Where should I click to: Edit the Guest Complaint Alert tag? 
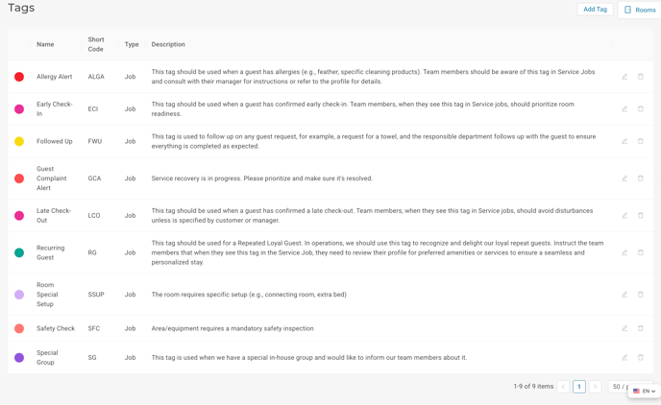click(624, 179)
